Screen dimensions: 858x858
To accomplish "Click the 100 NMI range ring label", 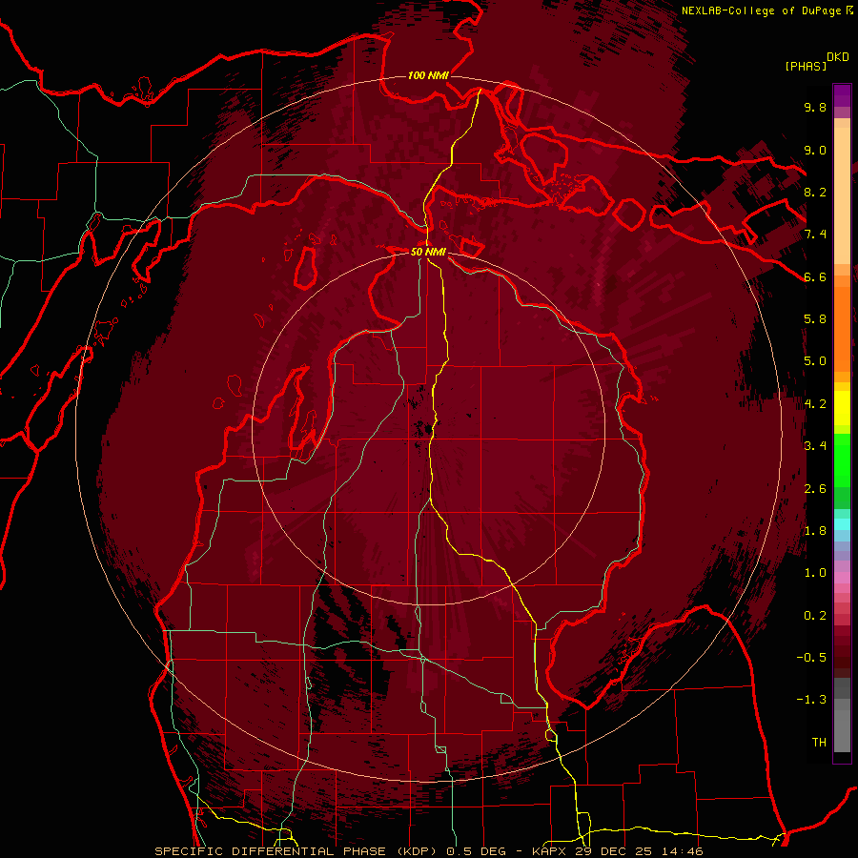I will coord(428,75).
